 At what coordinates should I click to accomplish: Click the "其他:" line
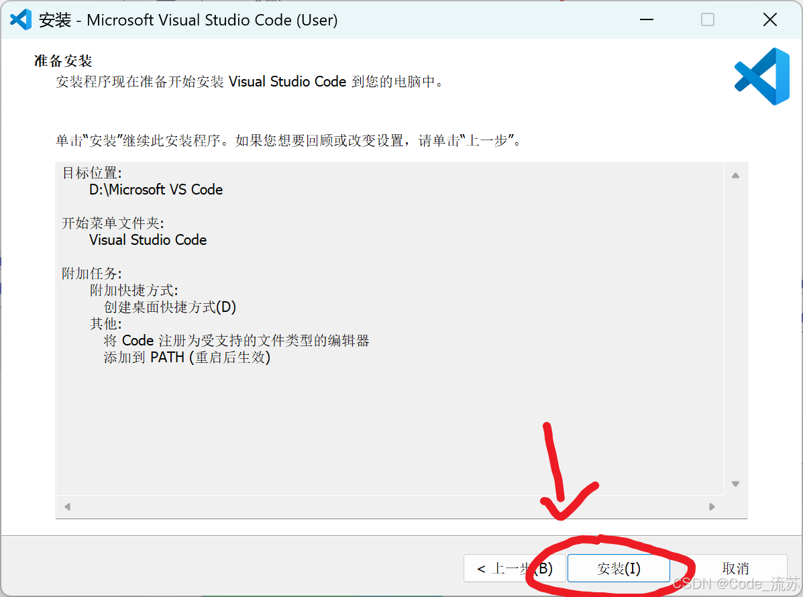pyautogui.click(x=105, y=323)
